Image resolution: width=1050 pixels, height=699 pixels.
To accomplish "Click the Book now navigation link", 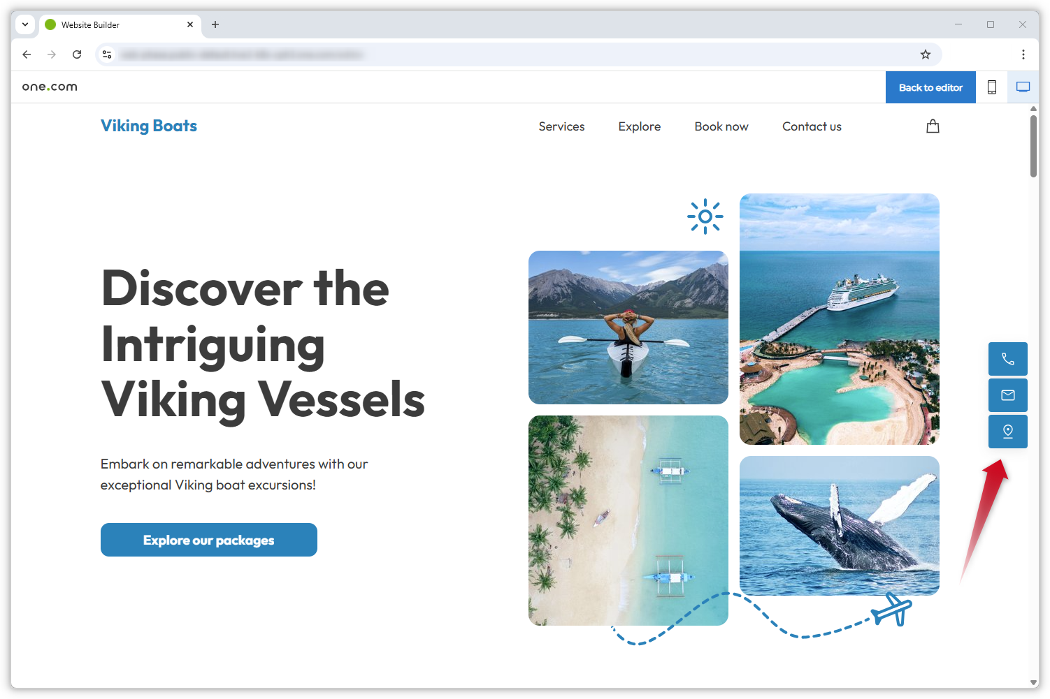I will point(721,126).
